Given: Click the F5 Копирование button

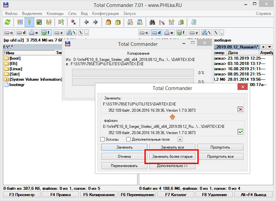Looking at the screenshot, I should [99, 195].
